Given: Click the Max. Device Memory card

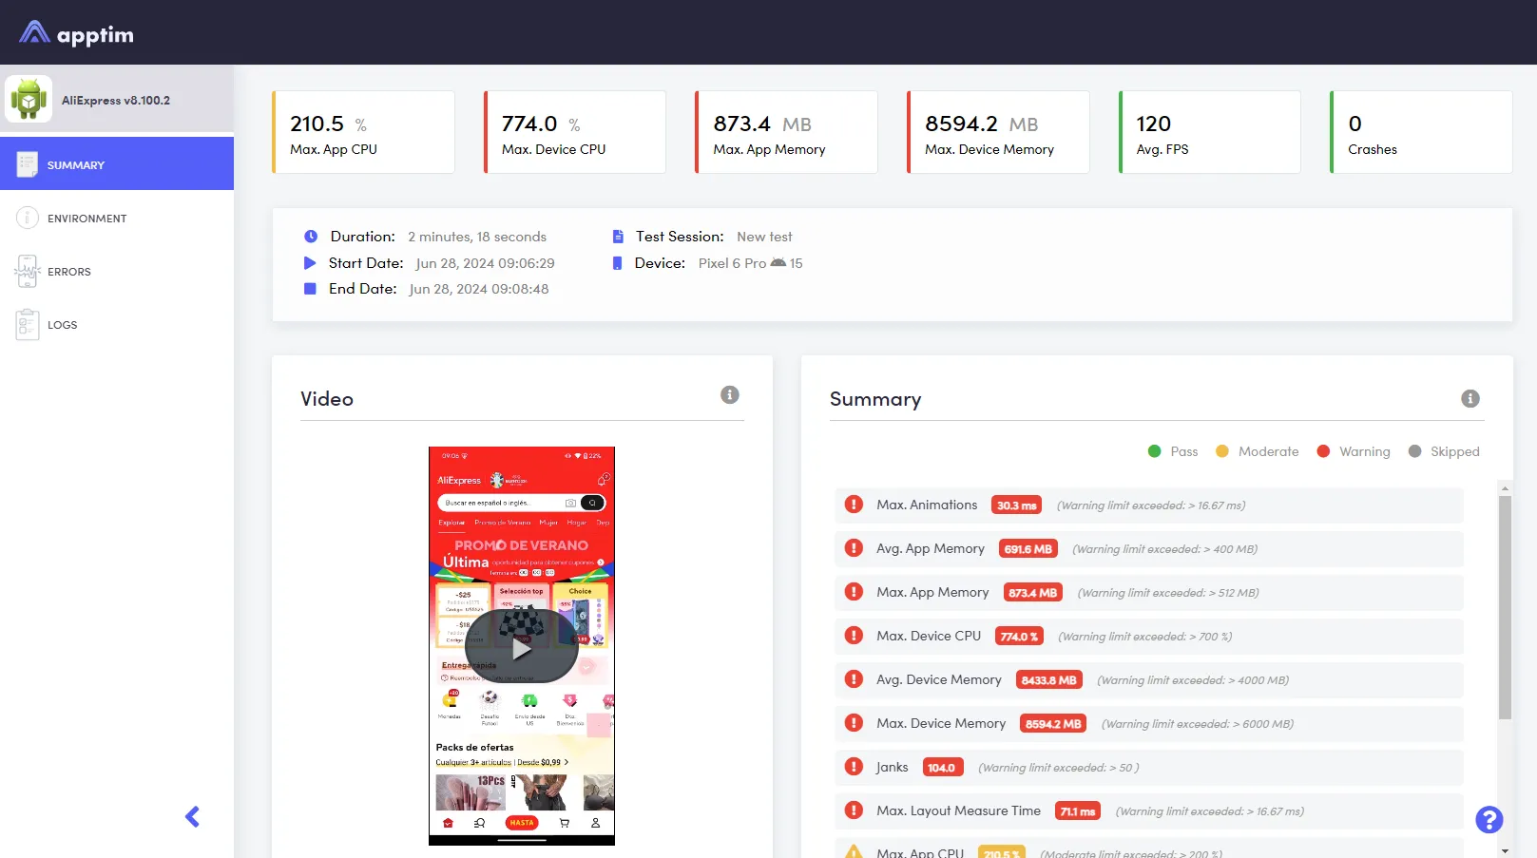Looking at the screenshot, I should pyautogui.click(x=998, y=132).
